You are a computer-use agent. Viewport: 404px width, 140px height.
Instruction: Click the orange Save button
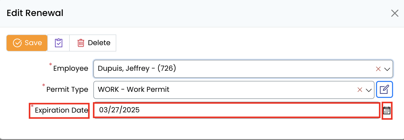(27, 43)
